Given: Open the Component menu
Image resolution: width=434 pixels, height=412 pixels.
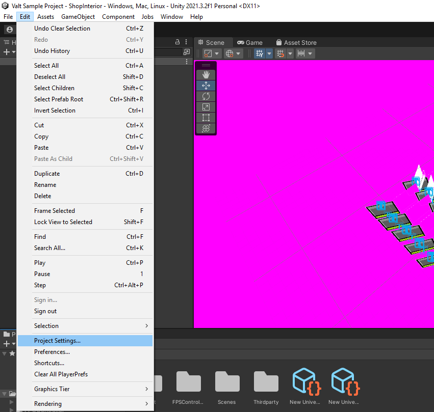Looking at the screenshot, I should click(118, 17).
